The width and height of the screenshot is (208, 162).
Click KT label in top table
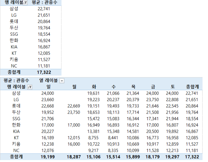(14, 53)
